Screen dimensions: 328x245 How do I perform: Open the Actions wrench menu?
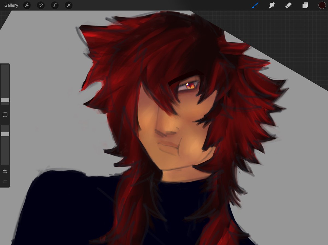27,5
